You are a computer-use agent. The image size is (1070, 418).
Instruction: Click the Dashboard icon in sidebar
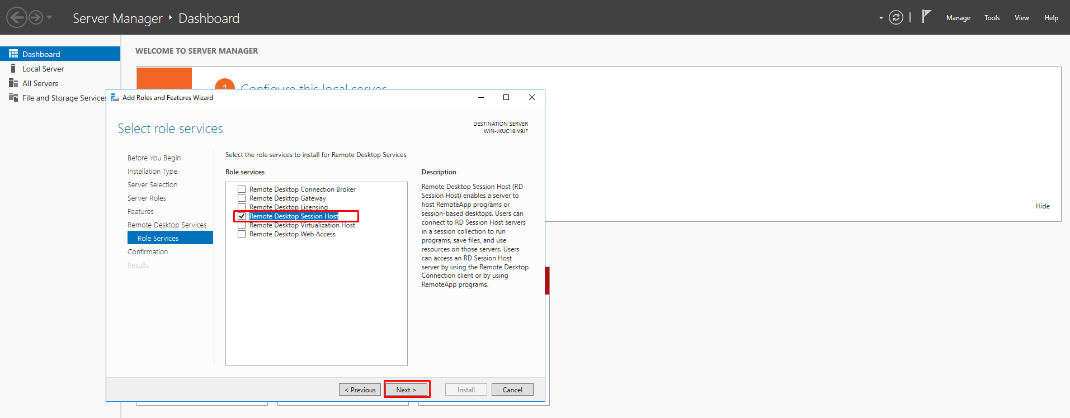coord(13,54)
